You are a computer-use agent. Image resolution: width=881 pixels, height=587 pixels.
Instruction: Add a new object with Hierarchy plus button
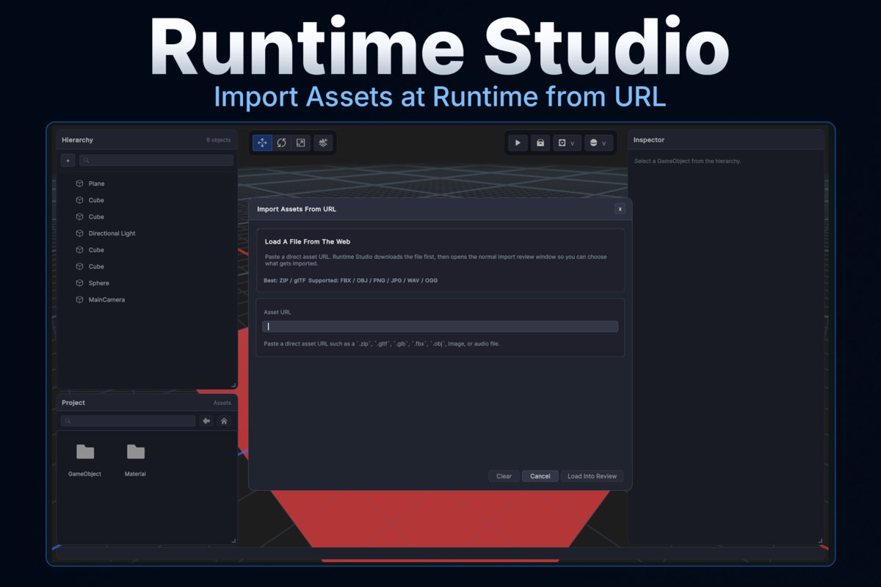pyautogui.click(x=68, y=160)
